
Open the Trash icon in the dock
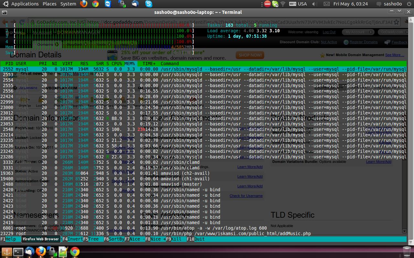point(407,251)
